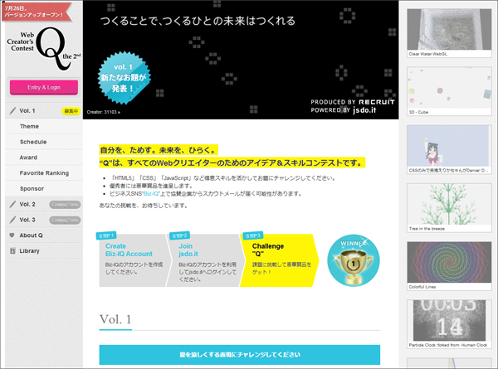This screenshot has height=369, width=498.
Task: Open the Clear Water WebGL thumbnail
Action: [x=449, y=33]
